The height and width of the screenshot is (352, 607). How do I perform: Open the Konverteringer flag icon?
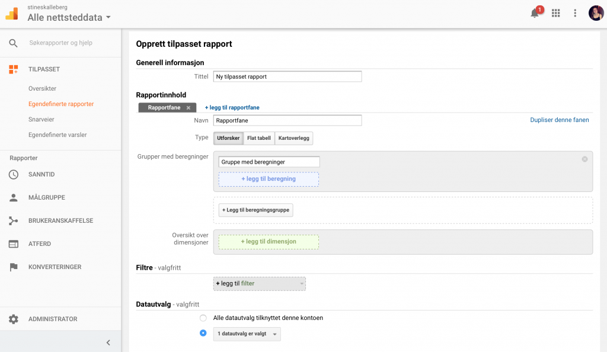point(14,267)
